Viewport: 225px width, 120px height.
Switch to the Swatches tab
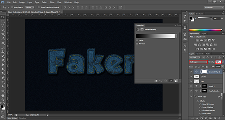tap(200, 14)
